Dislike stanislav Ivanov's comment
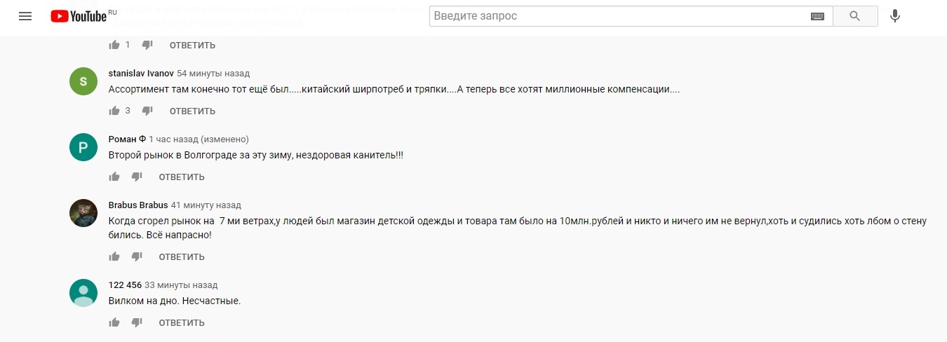This screenshot has width=947, height=342. (x=147, y=111)
